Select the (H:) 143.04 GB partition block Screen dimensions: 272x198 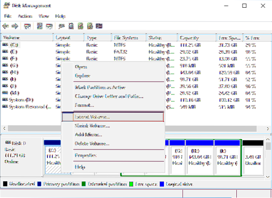tap(199, 156)
